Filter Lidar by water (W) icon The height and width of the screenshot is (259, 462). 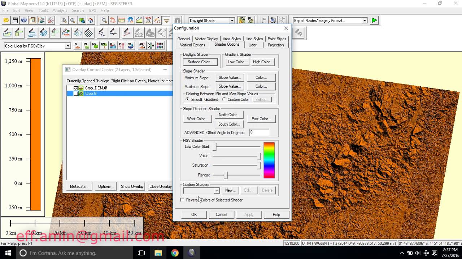[x=131, y=46]
